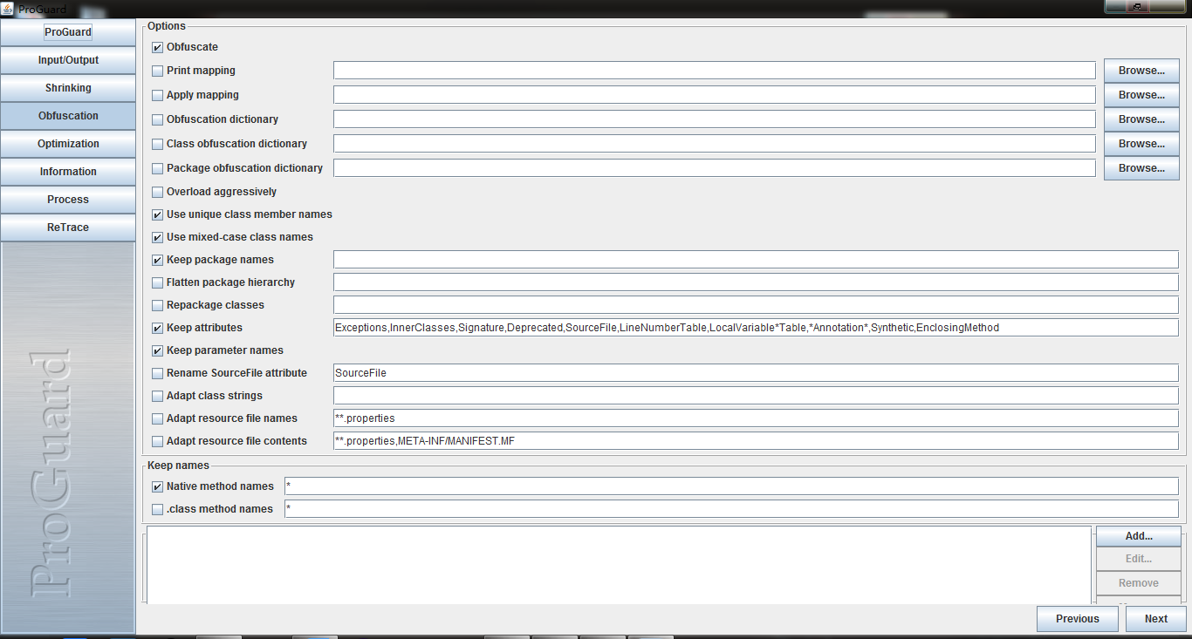Focus the Apply mapping text field
Screen dimensions: 1192x639
click(x=715, y=95)
